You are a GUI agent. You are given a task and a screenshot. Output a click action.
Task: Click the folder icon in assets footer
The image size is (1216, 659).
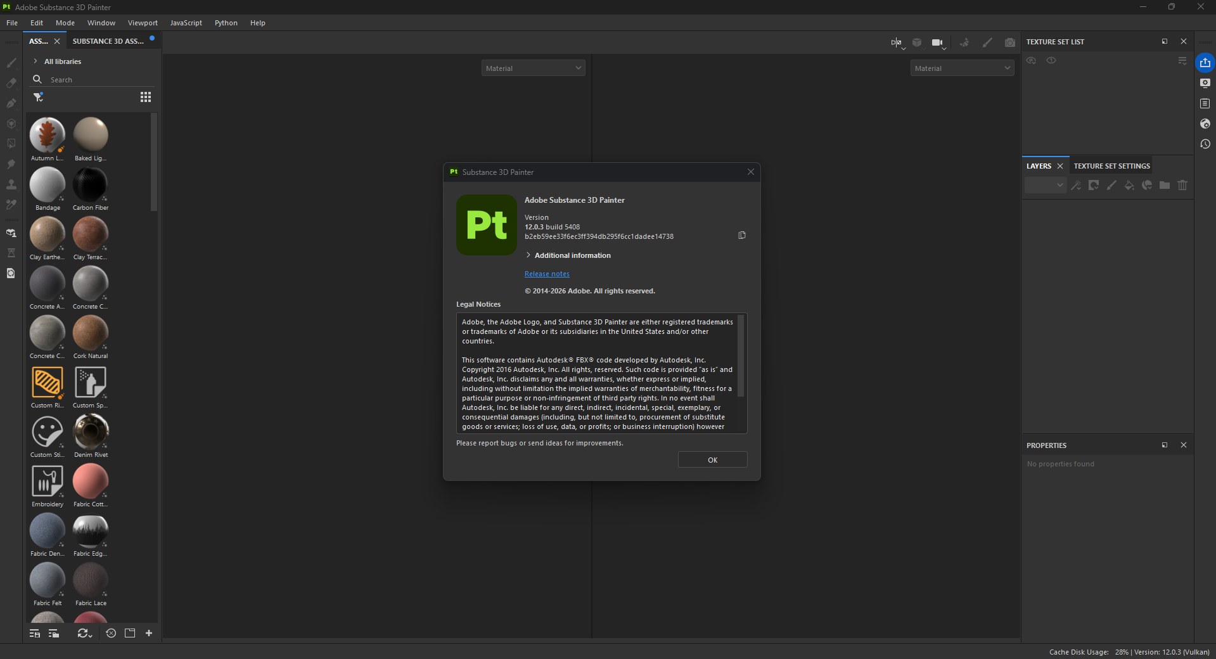pyautogui.click(x=130, y=633)
